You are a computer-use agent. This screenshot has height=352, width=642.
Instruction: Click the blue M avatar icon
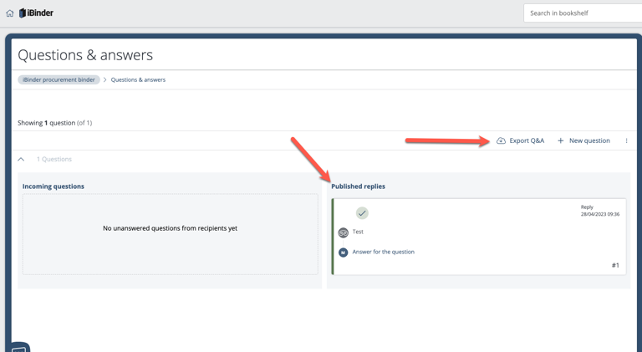coord(343,252)
